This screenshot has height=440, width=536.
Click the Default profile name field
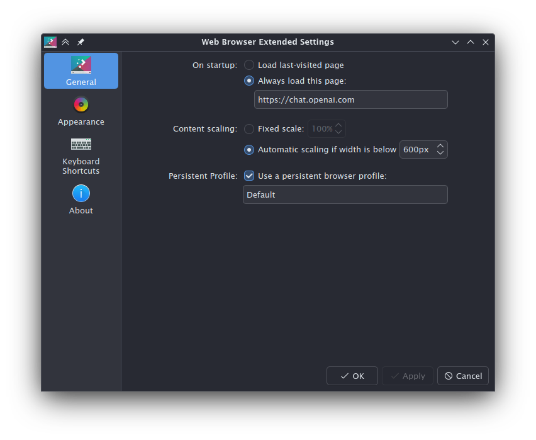(x=345, y=195)
